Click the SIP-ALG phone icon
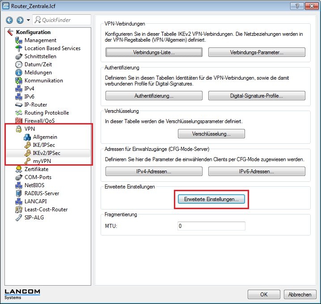Viewport: 321px width, 304px height. tap(18, 218)
